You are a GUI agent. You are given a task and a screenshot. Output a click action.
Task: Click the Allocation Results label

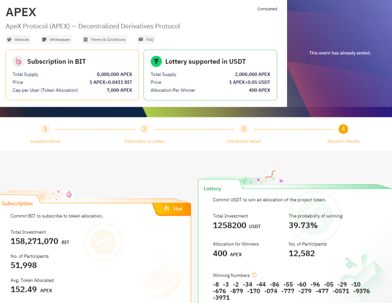(343, 141)
